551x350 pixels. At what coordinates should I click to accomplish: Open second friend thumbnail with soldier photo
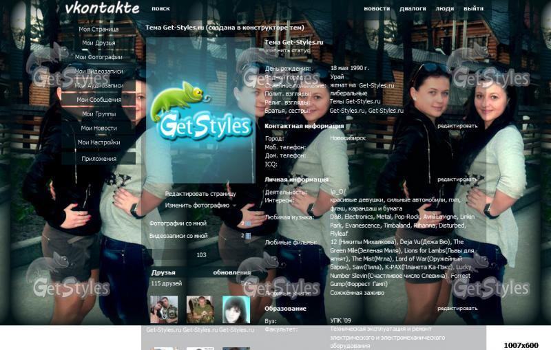200,309
